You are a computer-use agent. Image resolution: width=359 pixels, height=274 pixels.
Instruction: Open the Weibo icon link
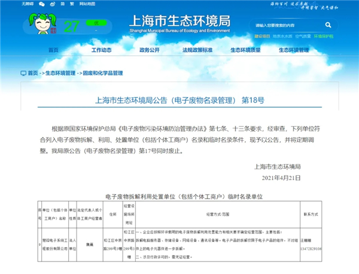(53, 4)
